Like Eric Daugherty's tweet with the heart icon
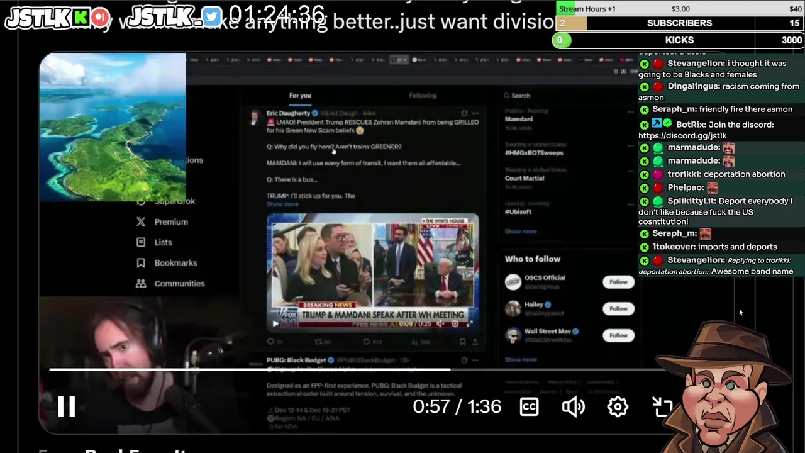Screen dimensions: 805x453 [366, 342]
